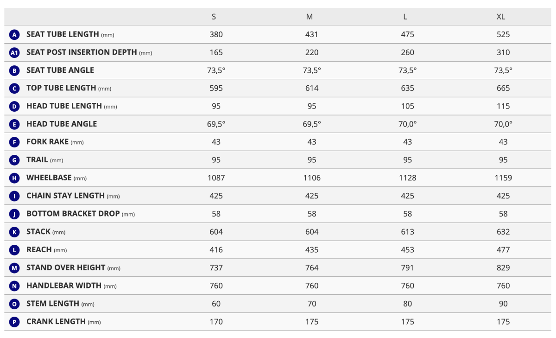Image resolution: width=556 pixels, height=338 pixels.
Task: Click the A1 seat post insertion badge
Action: coord(14,53)
